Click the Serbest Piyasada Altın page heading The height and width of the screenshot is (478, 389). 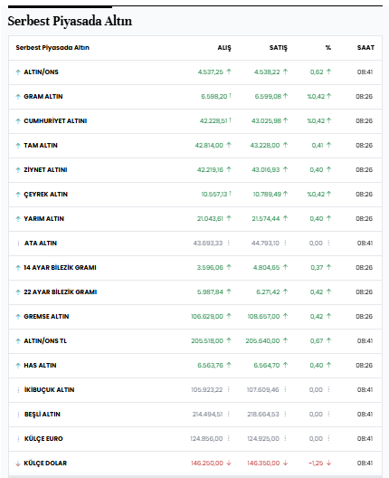(x=70, y=21)
